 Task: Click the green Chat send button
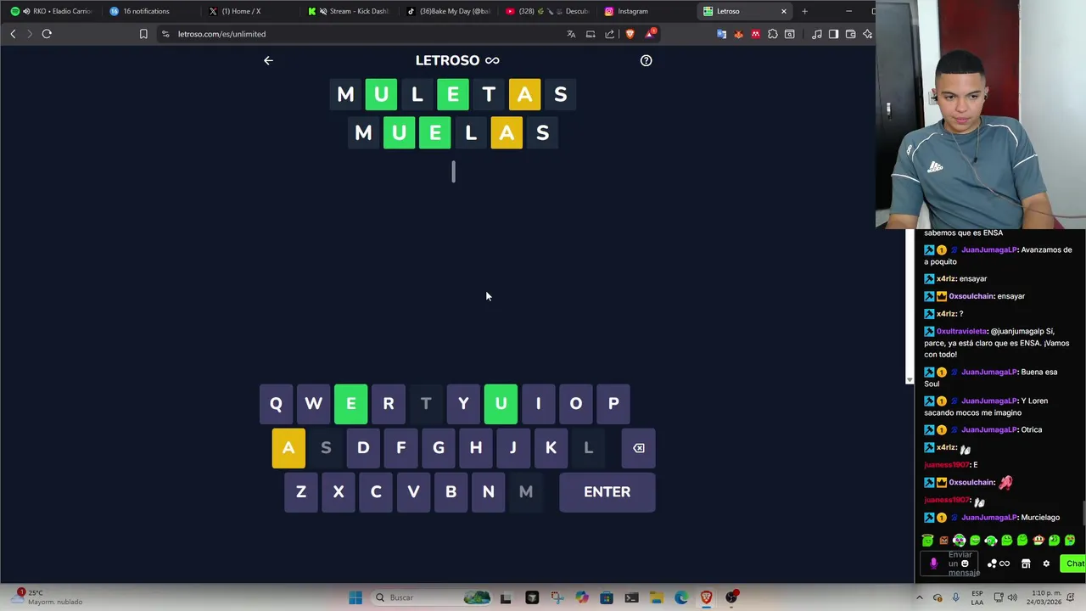pyautogui.click(x=1075, y=563)
